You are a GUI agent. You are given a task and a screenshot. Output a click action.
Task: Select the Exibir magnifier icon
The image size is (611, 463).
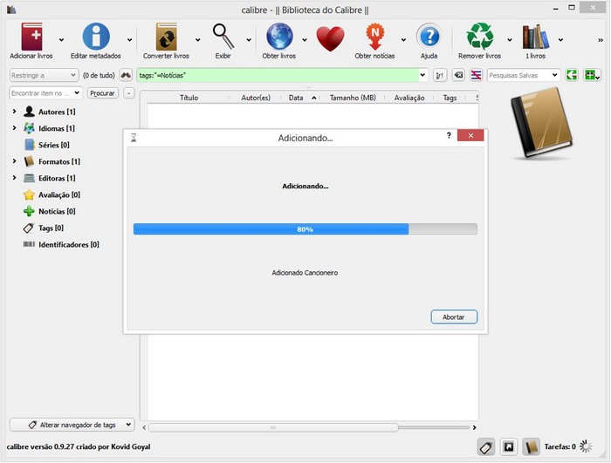pos(223,37)
